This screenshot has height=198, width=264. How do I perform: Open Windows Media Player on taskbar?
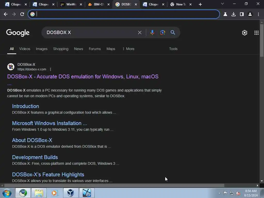55,193
